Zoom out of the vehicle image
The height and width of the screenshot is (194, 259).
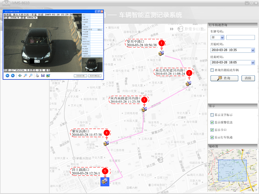[31, 75]
